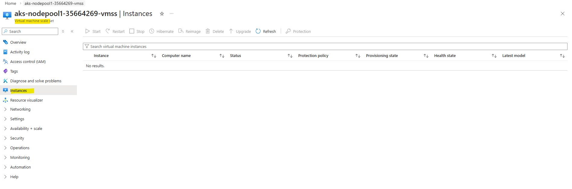Viewport: 572px width, 189px height.
Task: Click the Protection key icon
Action: [288, 31]
